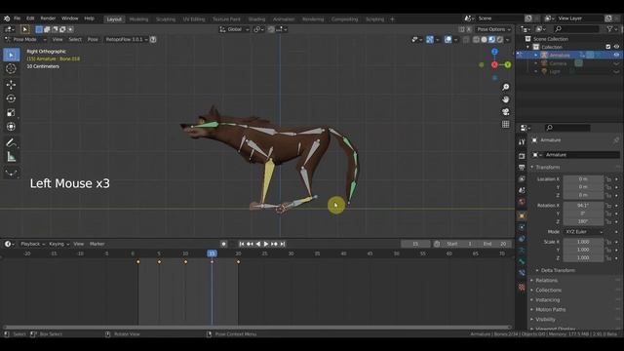Switch to the Layout workspace tab
The height and width of the screenshot is (351, 624).
tap(114, 19)
